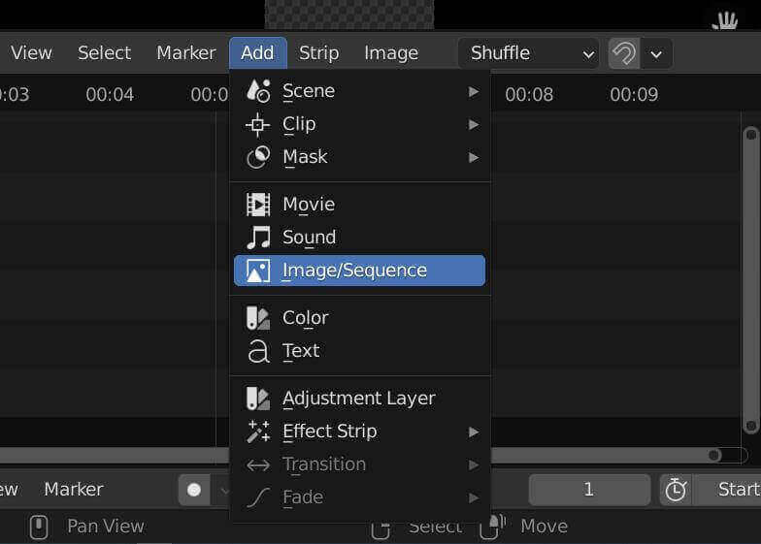Toggle the stopwatch preview range button
The image size is (761, 544).
[676, 490]
